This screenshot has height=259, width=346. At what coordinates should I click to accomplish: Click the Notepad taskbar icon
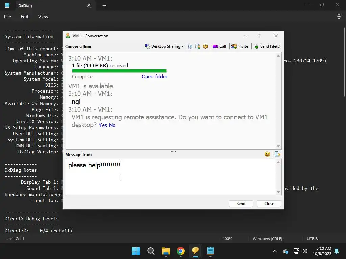pyautogui.click(x=211, y=251)
